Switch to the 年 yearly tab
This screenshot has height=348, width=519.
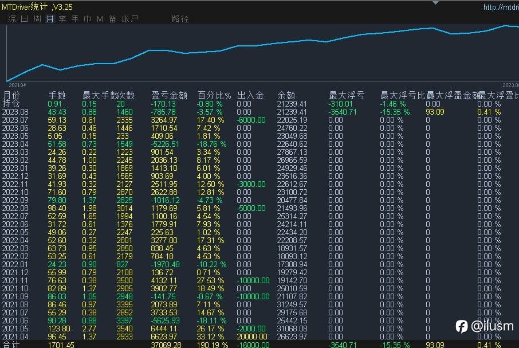pos(75,19)
